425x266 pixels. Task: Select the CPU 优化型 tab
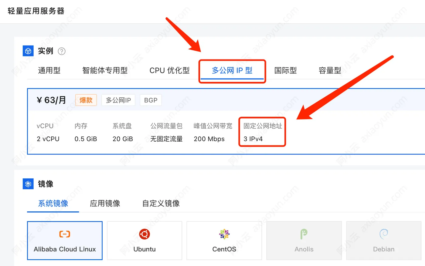click(169, 70)
